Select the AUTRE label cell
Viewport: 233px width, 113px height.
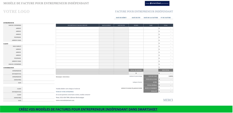point(151,82)
